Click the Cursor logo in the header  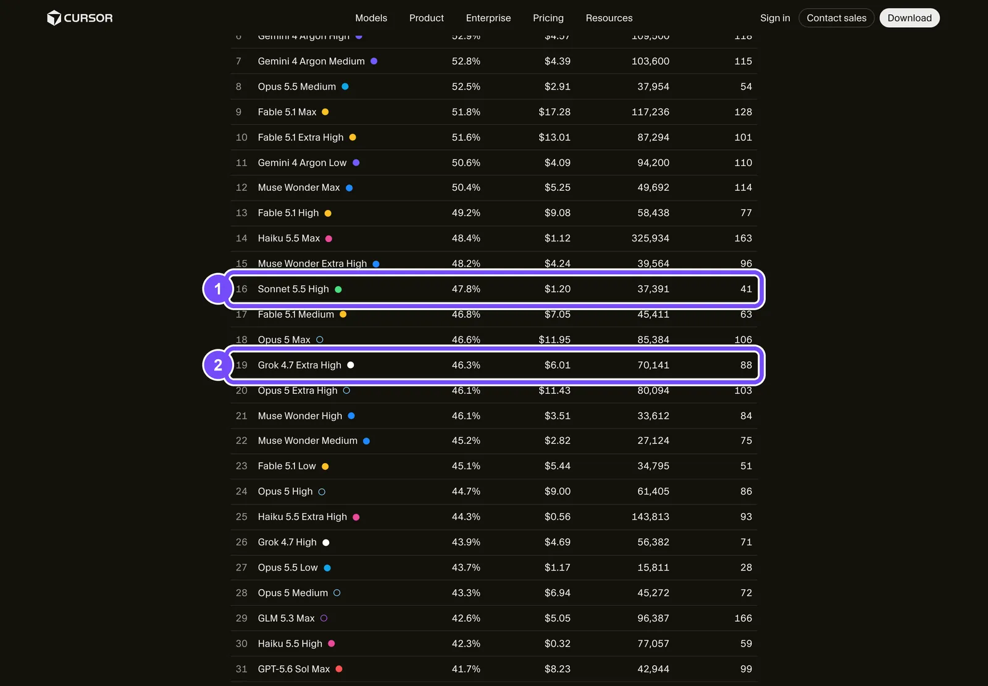pos(80,18)
